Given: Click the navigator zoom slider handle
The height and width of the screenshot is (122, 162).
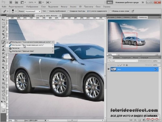Looking at the screenshot, I should click(x=141, y=55).
